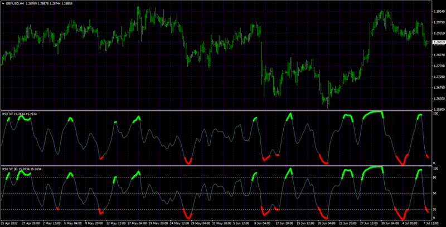Click the 12 Jun 20:00 time label
Image resolution: width=446 pixels, height=227 pixels.
tap(285, 223)
